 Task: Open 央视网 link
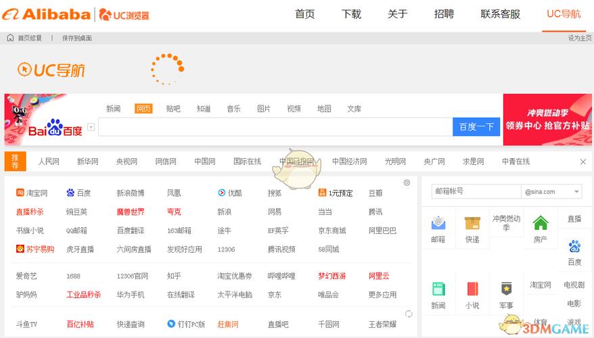[x=127, y=162]
